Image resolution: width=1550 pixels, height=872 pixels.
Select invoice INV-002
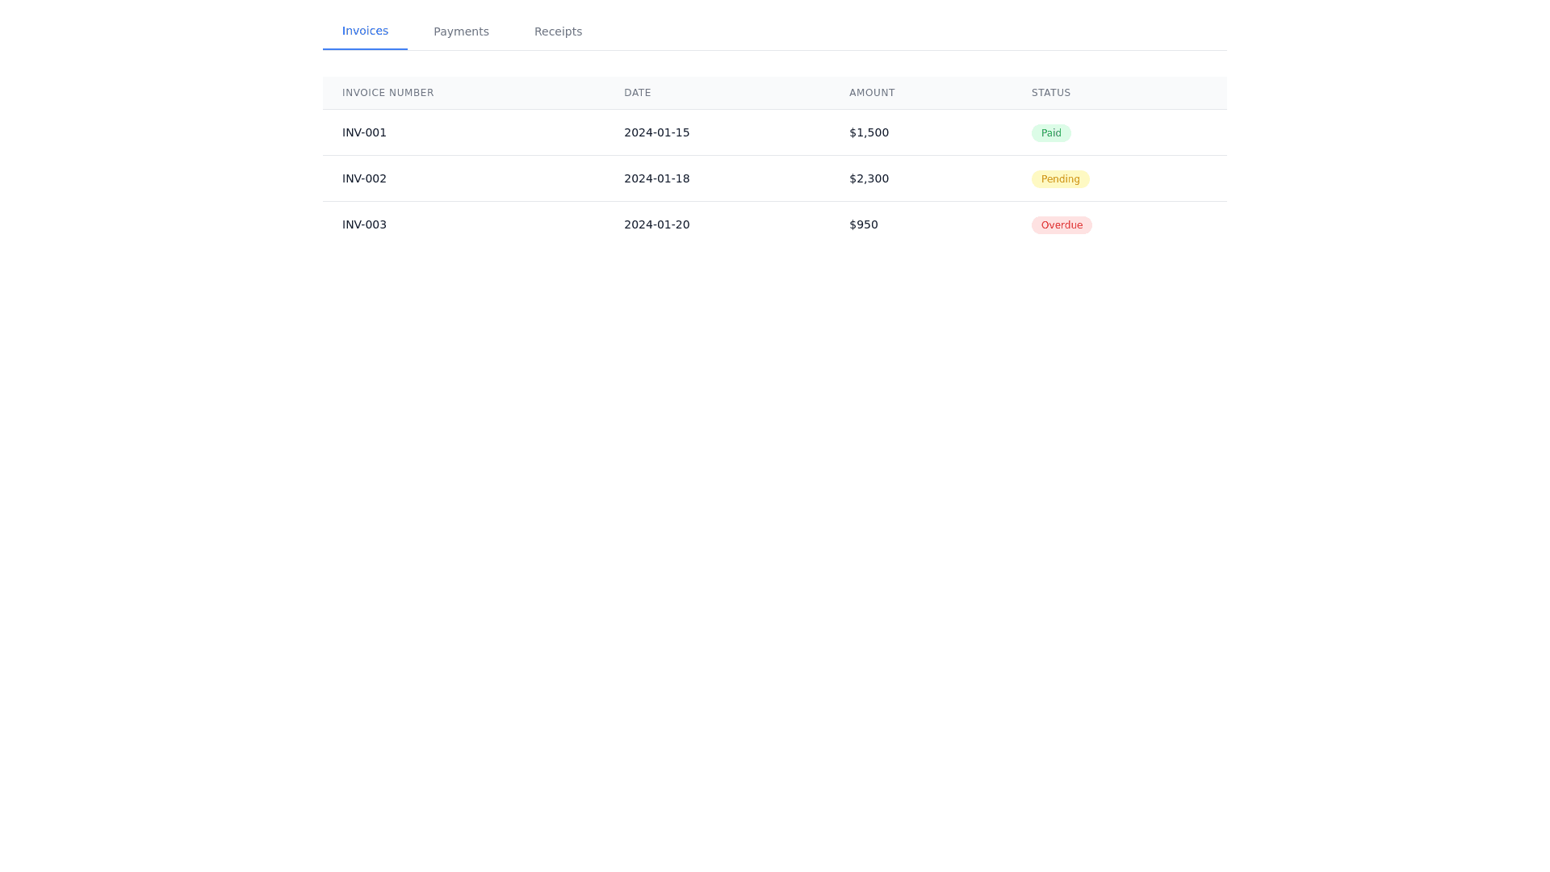point(364,178)
